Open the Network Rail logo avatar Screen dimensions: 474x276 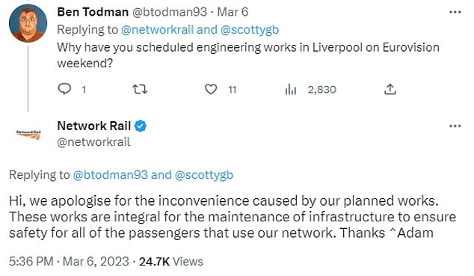click(28, 135)
